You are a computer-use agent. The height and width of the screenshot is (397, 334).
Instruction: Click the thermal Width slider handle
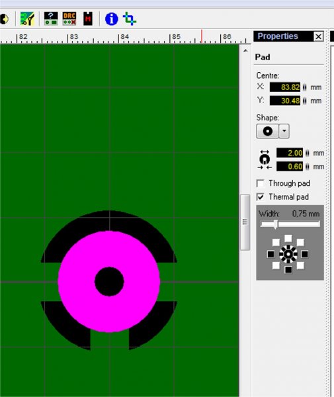point(276,224)
